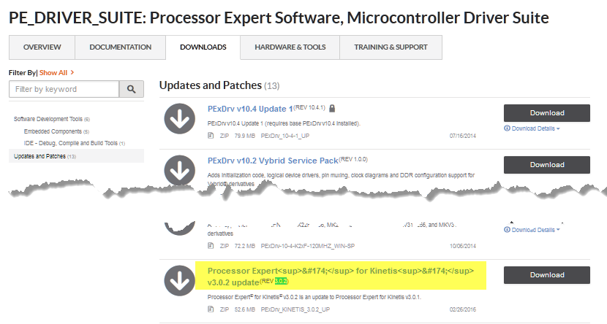Click the download arrow icon for Kinetis v3.0.2 update

178,281
